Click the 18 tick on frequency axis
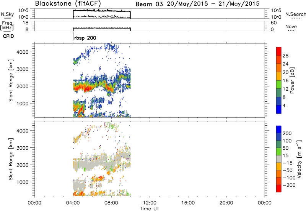Image resolution: width=306 pixels, height=211 pixels. point(26,23)
